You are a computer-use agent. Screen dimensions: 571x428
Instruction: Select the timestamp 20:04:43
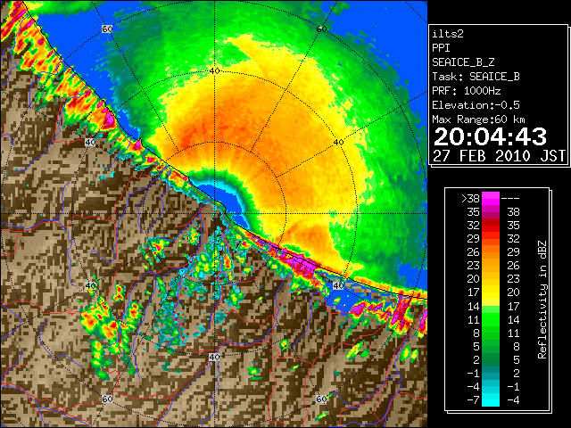[x=490, y=136]
